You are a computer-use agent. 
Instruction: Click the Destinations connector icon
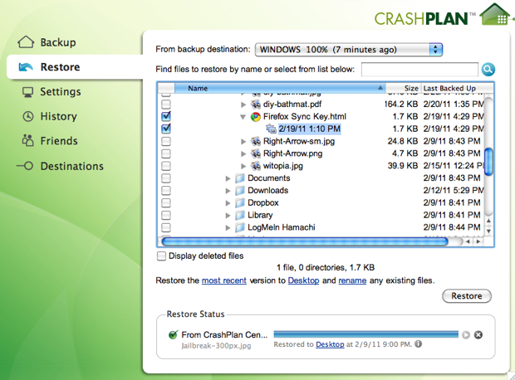tap(25, 166)
